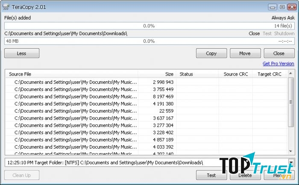Minimize the TeraCopy window

(x=273, y=7)
